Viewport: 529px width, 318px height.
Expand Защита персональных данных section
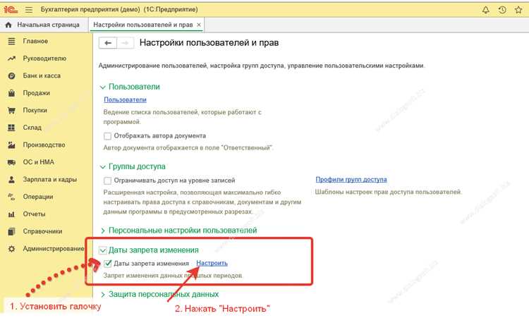click(x=102, y=295)
